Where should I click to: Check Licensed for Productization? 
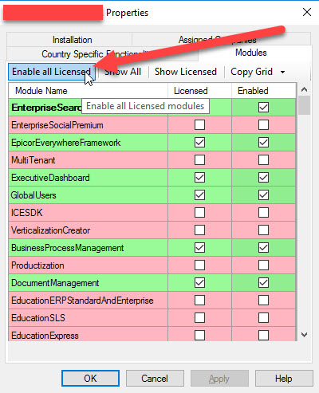pyautogui.click(x=199, y=265)
